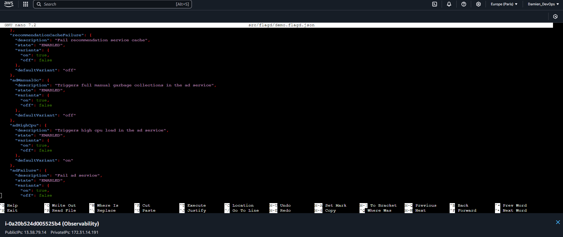The height and width of the screenshot is (237, 563).
Task: Click the adFailure state "ENABLED" value
Action: [51, 180]
